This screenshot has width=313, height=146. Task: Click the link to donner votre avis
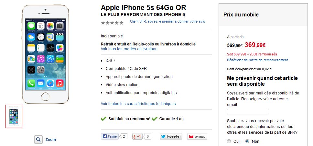(x=167, y=21)
